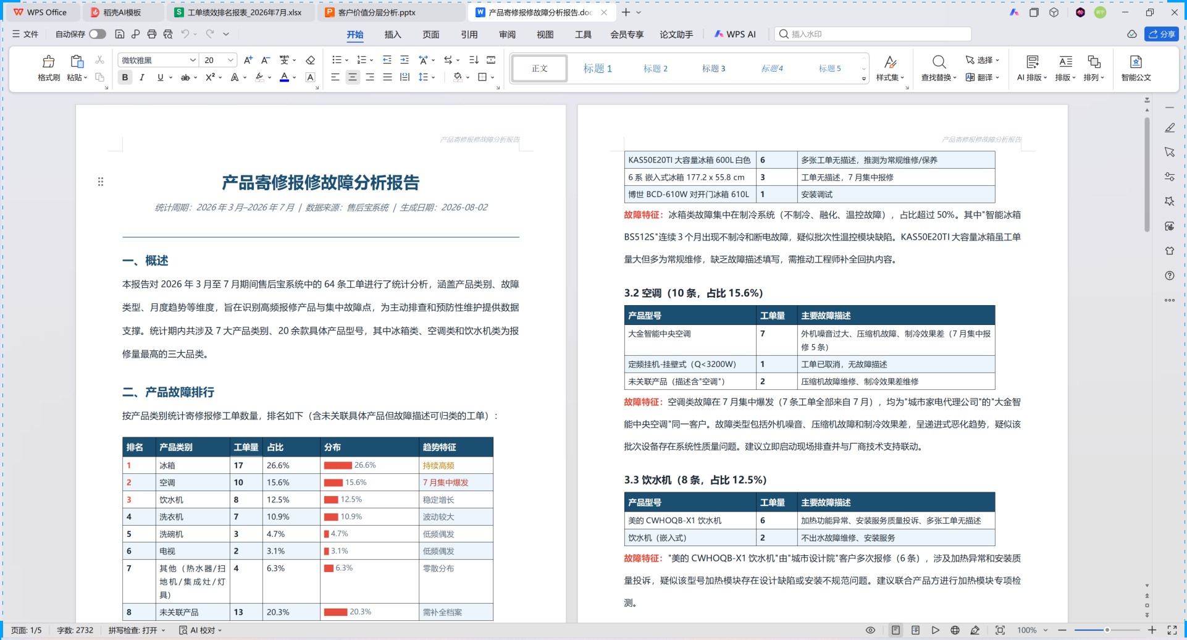The width and height of the screenshot is (1187, 640).
Task: Click the WPS AI button
Action: click(x=735, y=35)
